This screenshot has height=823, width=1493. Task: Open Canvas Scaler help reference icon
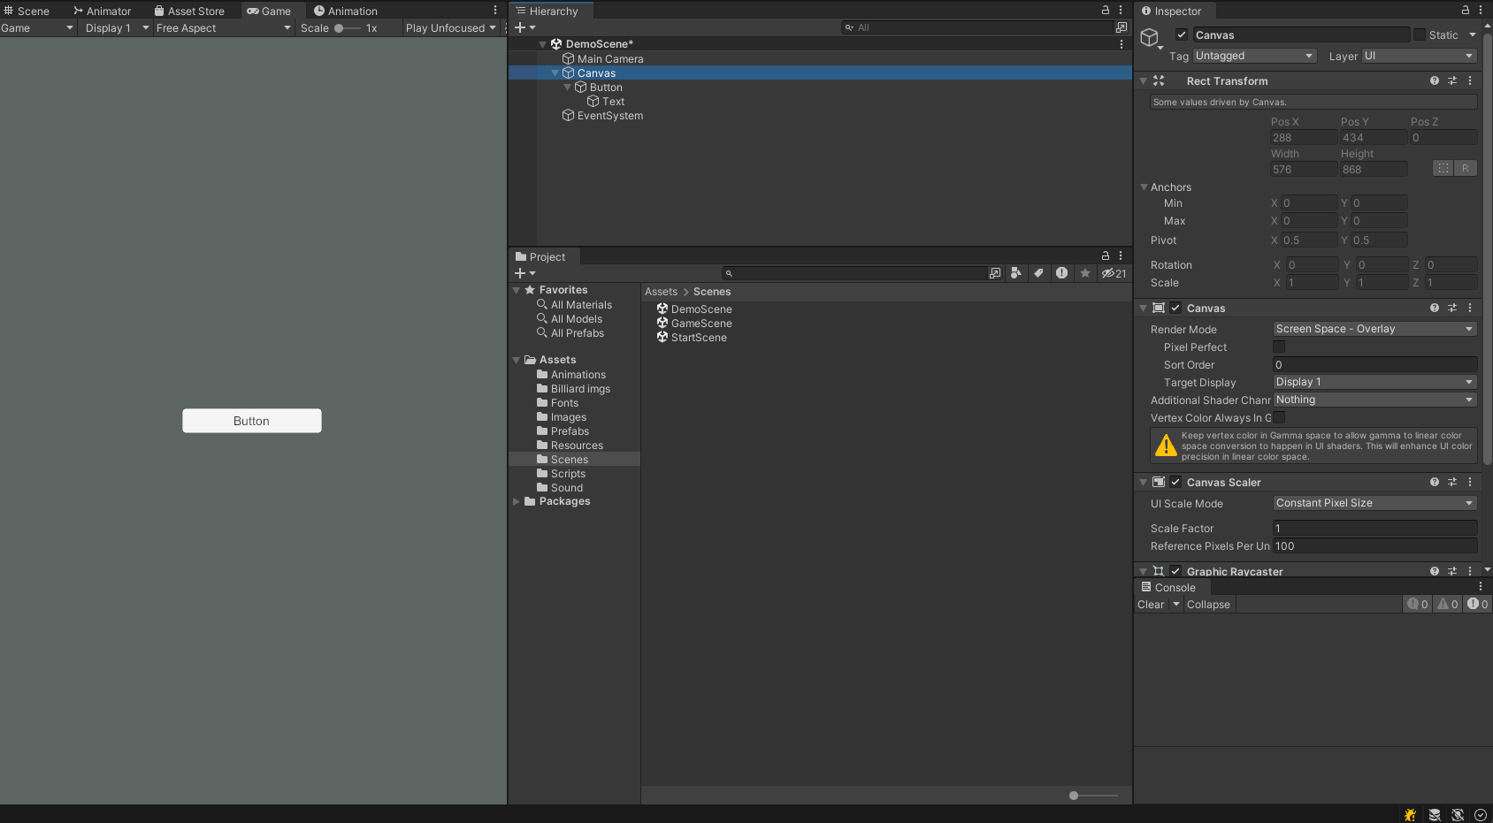click(1435, 482)
